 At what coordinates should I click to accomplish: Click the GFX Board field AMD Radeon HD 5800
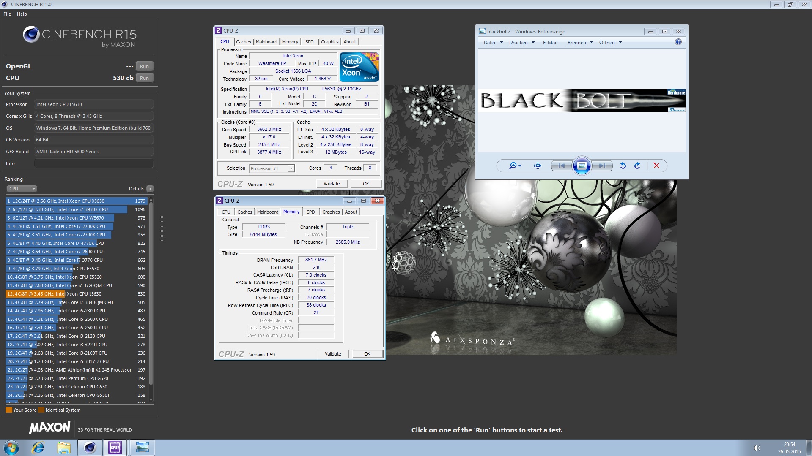pos(93,152)
